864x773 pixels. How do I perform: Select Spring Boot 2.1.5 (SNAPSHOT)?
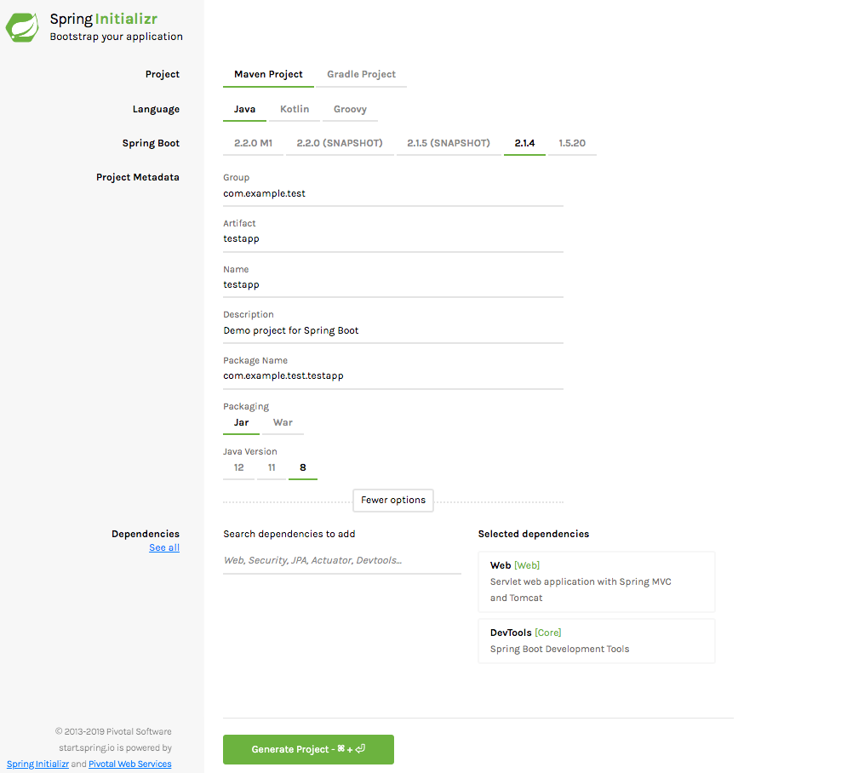coord(449,143)
